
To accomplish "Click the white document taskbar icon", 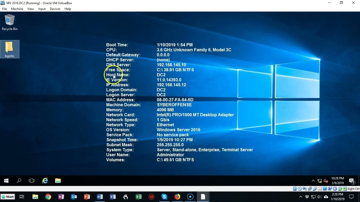I will point(203,197).
